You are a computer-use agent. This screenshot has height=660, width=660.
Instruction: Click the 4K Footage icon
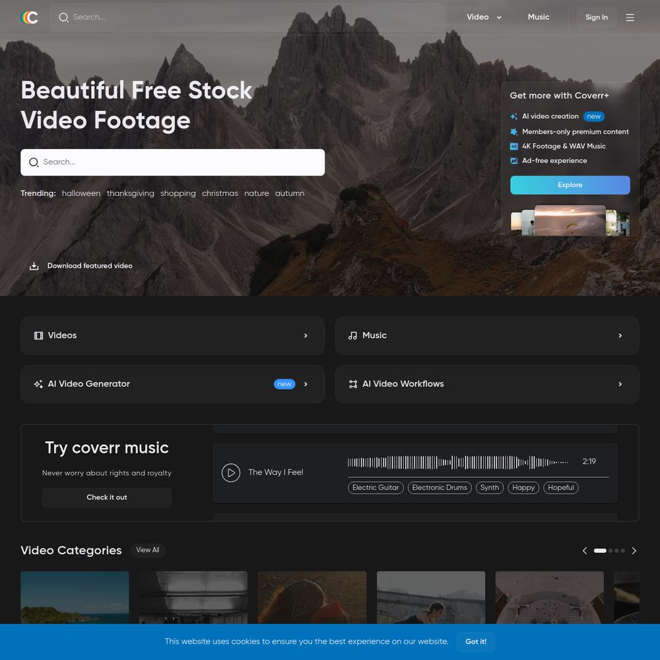tap(513, 147)
